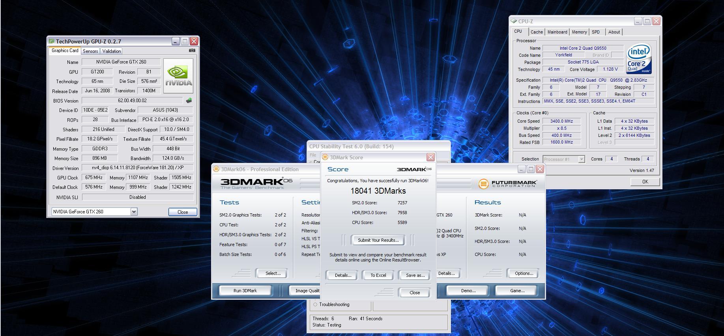Click the BIOS Version field '62.00.49.00.02'
Screen dimensions: 724x336
point(132,101)
